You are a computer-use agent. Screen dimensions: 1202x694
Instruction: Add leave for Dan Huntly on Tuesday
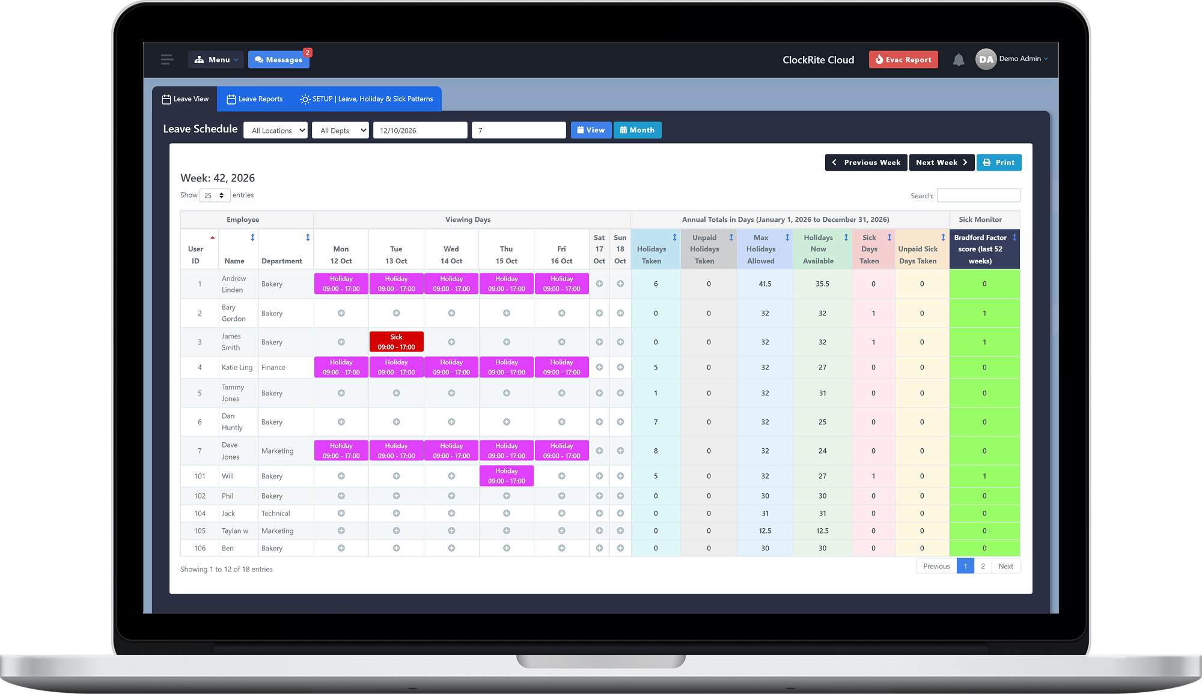pyautogui.click(x=396, y=422)
